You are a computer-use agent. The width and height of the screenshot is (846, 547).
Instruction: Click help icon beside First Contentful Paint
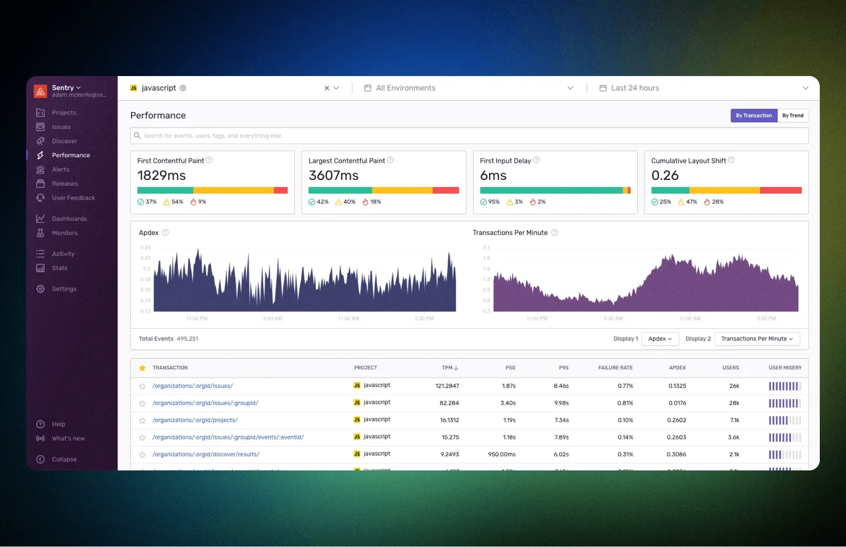(209, 160)
